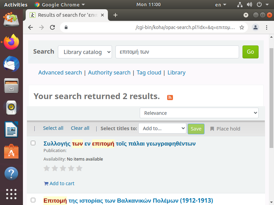Screen dimensions: 274x205
Task: Open Chrome three-dot menu
Action: point(266,27)
